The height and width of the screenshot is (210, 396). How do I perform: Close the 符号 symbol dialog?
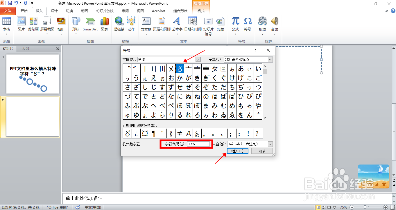point(268,50)
